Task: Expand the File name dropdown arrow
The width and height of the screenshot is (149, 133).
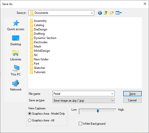Action: (112, 94)
